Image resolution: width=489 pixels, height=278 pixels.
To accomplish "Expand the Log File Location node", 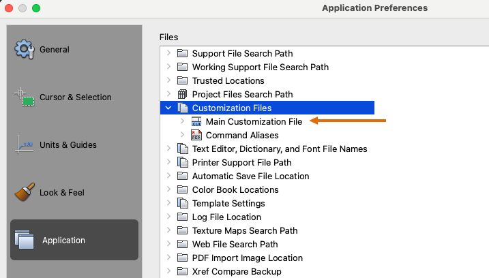I will (x=168, y=217).
